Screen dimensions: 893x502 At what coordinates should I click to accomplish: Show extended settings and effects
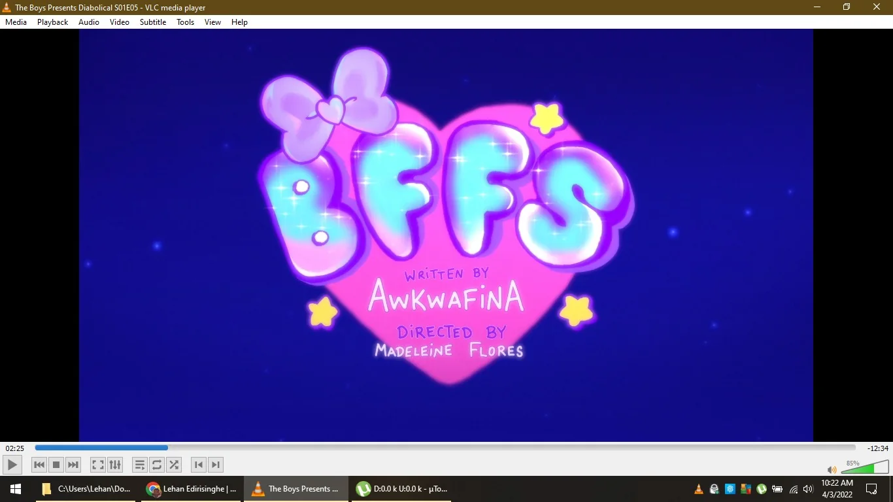[115, 465]
